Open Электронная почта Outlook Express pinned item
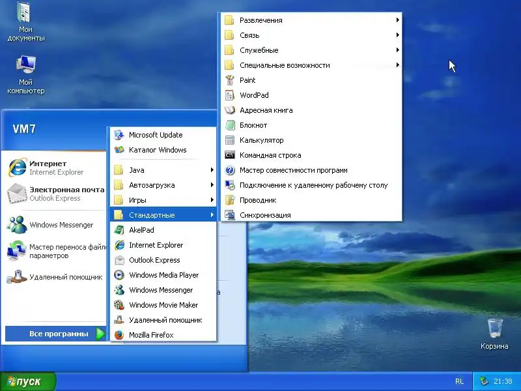This screenshot has height=391, width=521. pos(56,194)
